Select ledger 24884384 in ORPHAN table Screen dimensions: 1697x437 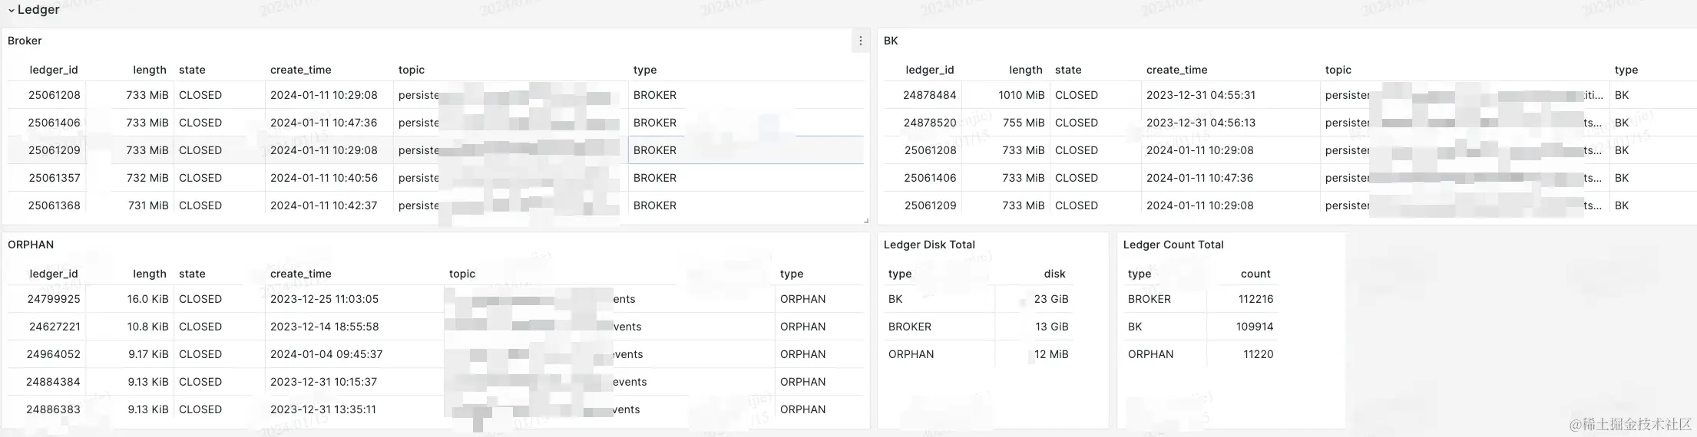(x=54, y=382)
